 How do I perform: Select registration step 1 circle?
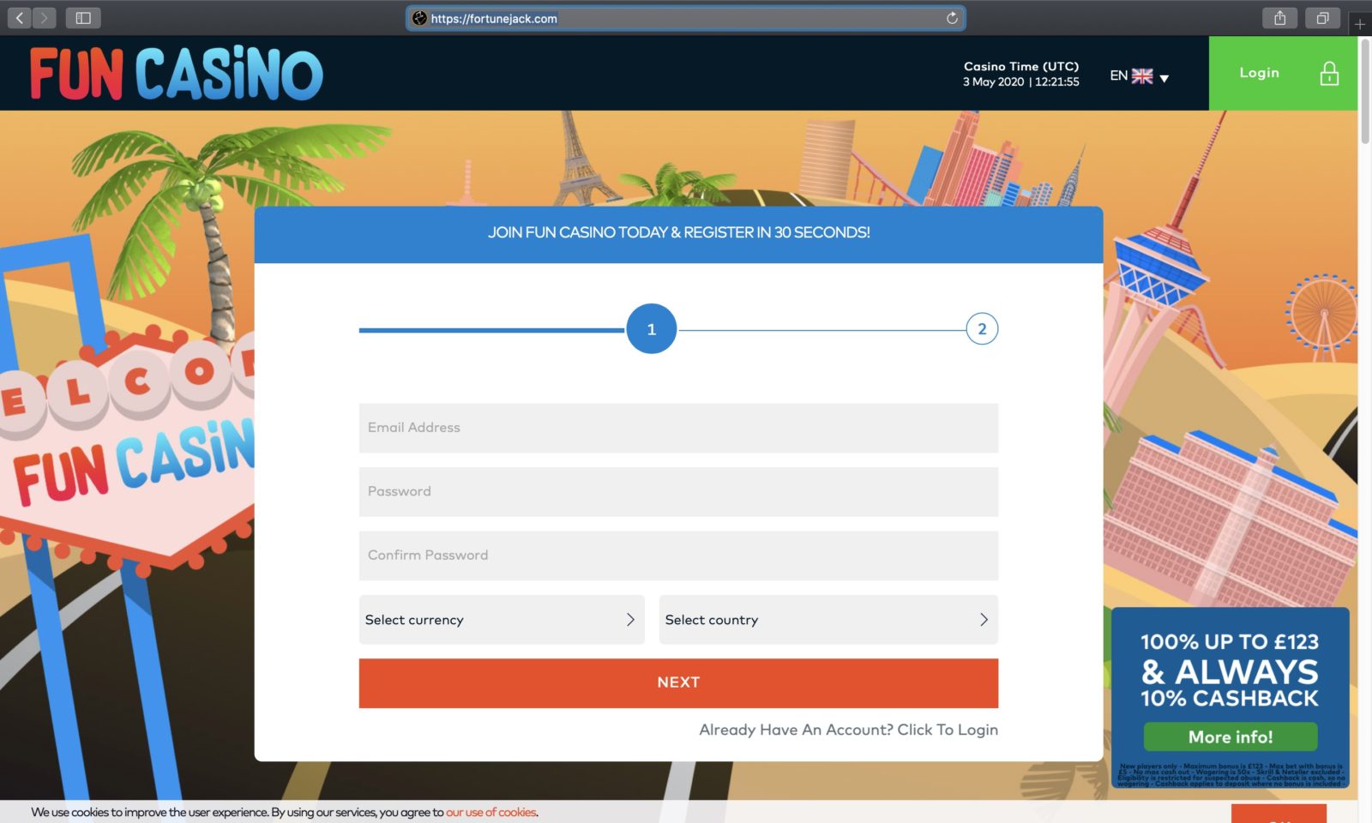pyautogui.click(x=652, y=328)
